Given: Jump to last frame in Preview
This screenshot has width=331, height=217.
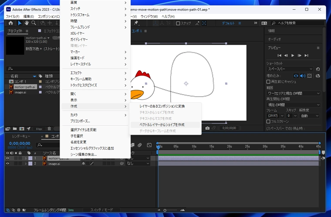Looking at the screenshot, I should [306, 55].
